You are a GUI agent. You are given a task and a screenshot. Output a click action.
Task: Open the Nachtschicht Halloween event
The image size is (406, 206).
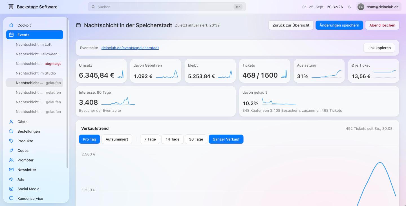click(x=35, y=54)
